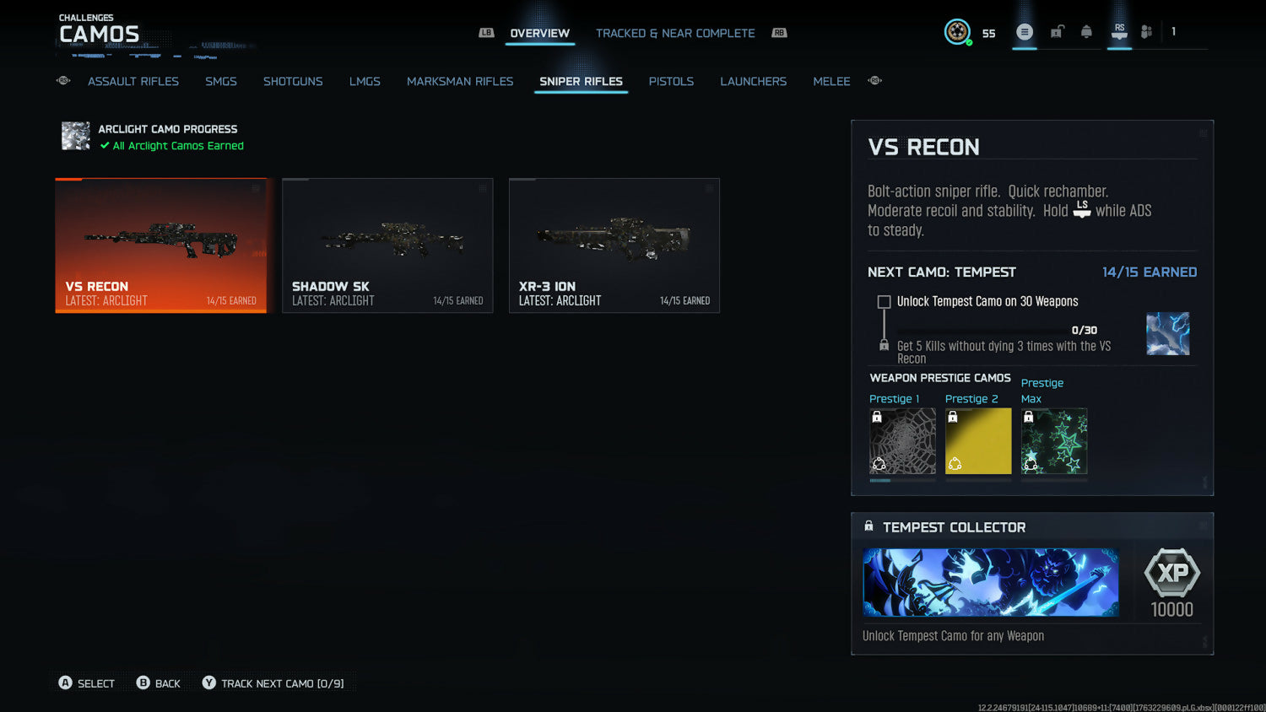Open the player rank emblem profile
The image size is (1266, 712).
[x=956, y=32]
